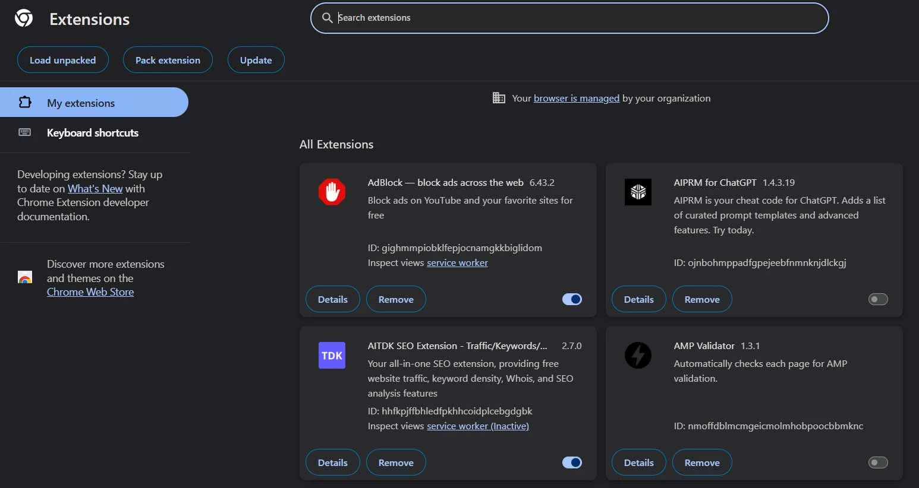Click the Load unpacked button
919x488 pixels.
[x=63, y=60]
